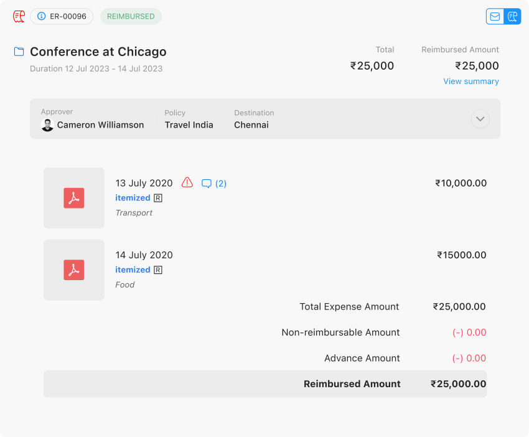Click the ER-00096 report ID pill
The height and width of the screenshot is (437, 529).
point(62,16)
